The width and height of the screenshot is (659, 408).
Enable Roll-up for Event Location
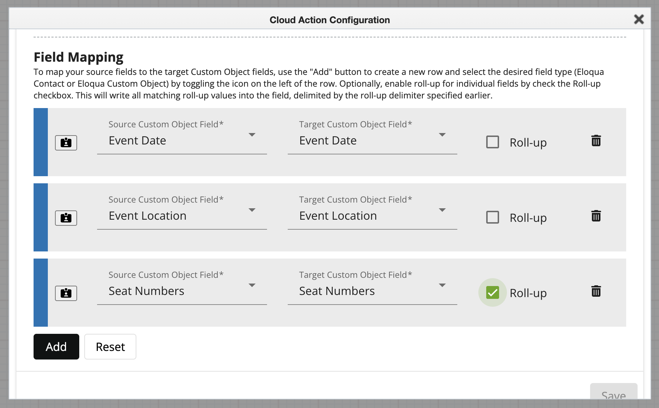[493, 217]
